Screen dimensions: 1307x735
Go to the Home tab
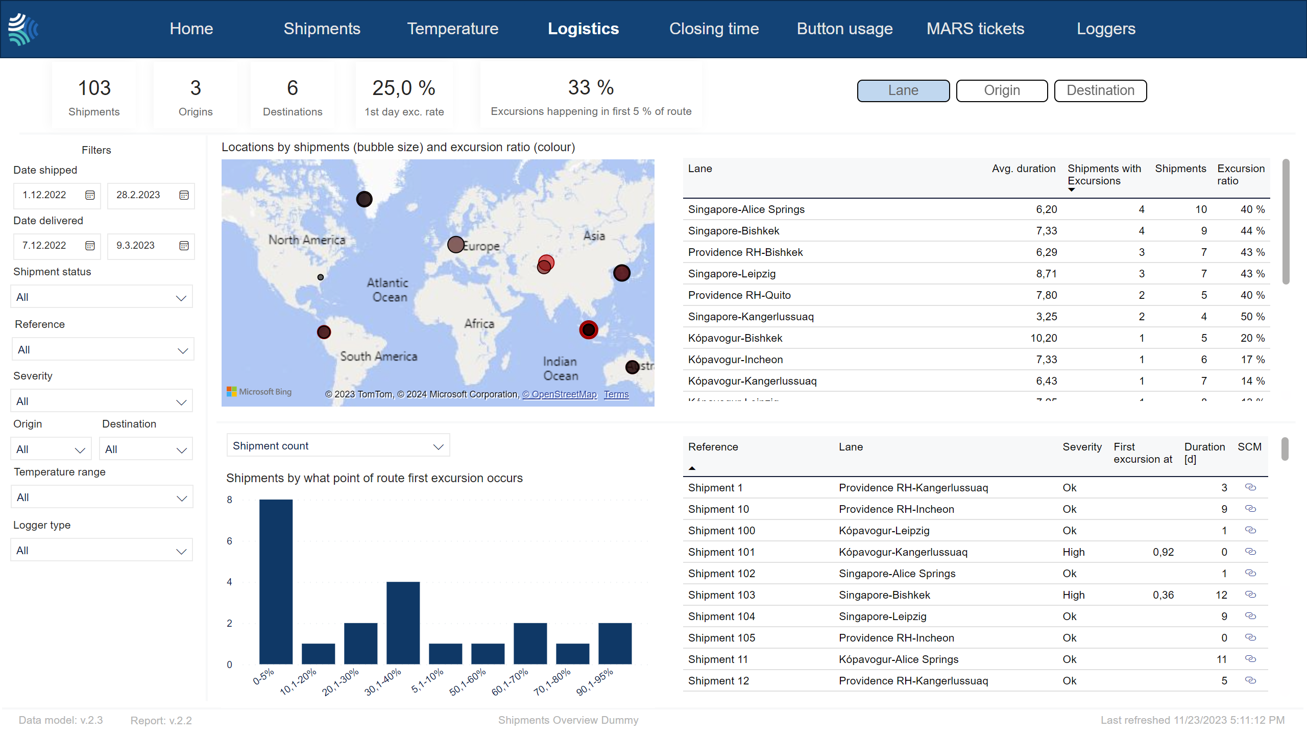(191, 29)
